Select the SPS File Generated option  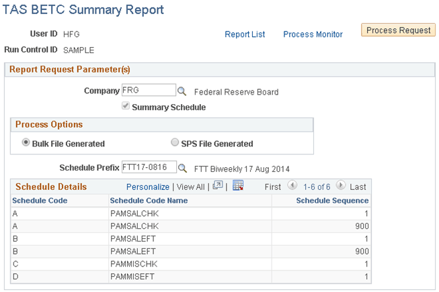tap(175, 142)
